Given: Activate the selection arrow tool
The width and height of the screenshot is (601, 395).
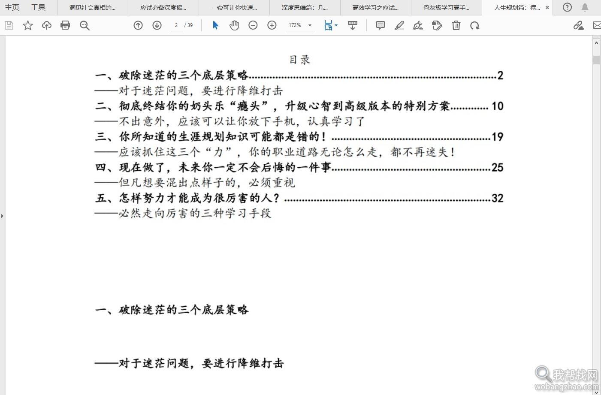Looking at the screenshot, I should (x=216, y=26).
